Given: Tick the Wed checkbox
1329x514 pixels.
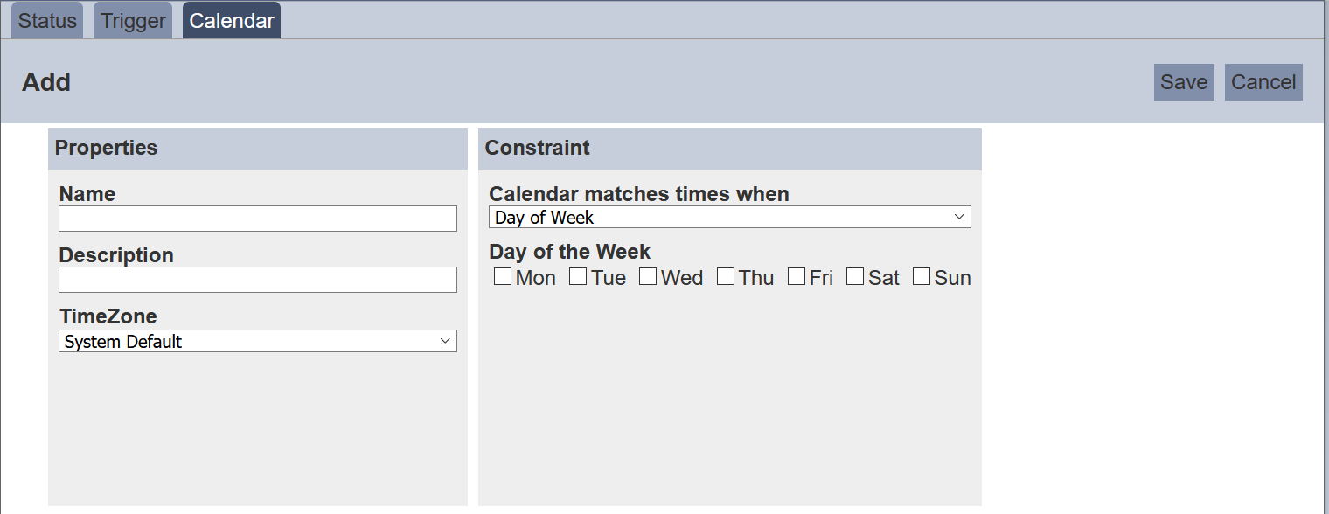Looking at the screenshot, I should click(648, 277).
